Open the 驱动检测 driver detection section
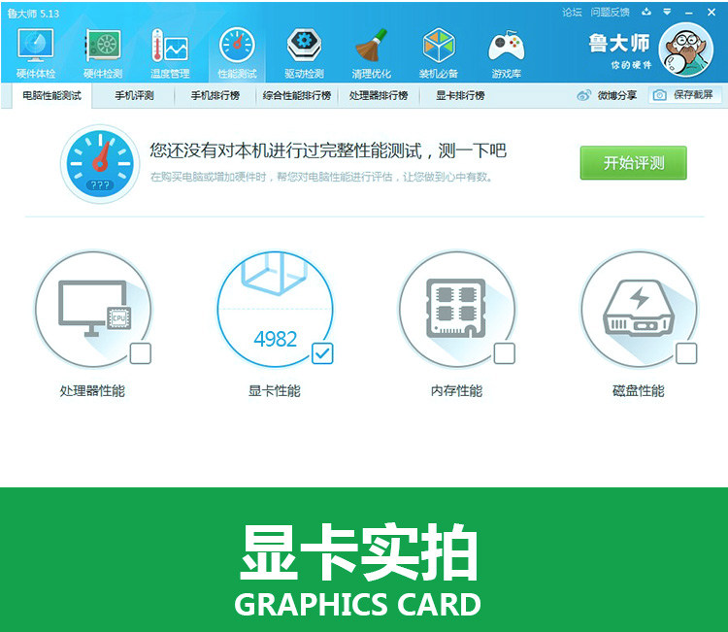 (x=304, y=52)
